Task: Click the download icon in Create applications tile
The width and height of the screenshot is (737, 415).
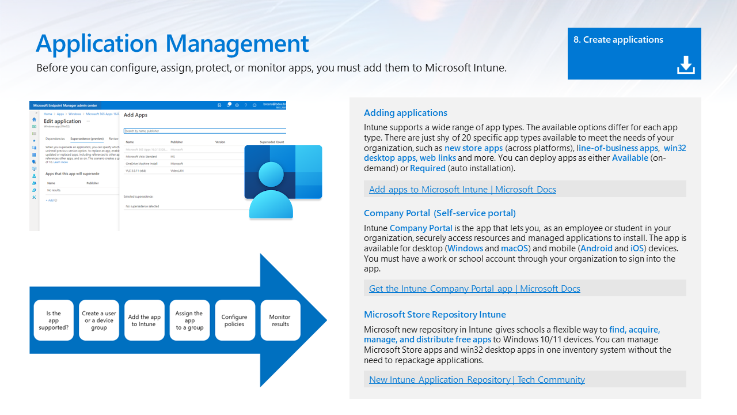Action: [x=686, y=65]
